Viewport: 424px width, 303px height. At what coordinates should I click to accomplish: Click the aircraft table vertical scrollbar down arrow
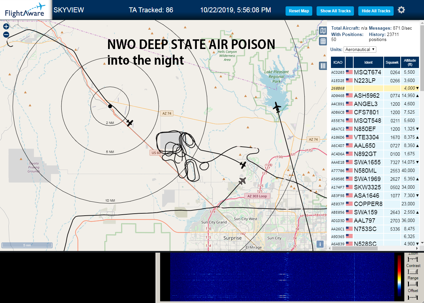(422, 243)
